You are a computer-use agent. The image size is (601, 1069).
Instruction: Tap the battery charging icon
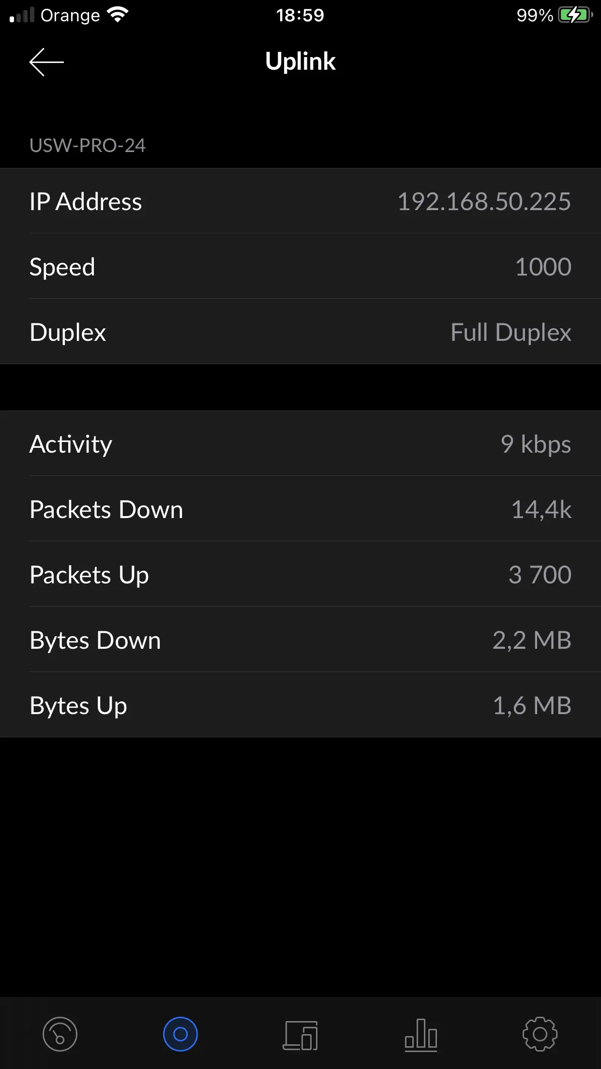pyautogui.click(x=575, y=15)
